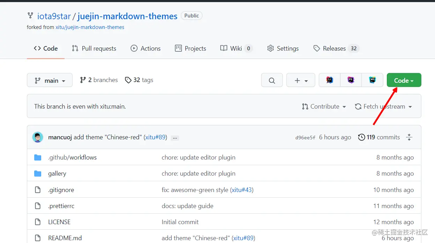This screenshot has width=435, height=243.
Task: Open the 119 commits history
Action: (379, 137)
